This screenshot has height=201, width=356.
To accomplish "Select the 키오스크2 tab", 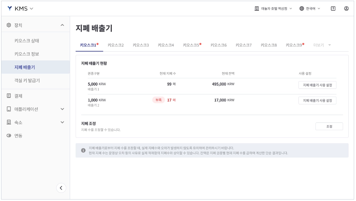I will pos(115,45).
